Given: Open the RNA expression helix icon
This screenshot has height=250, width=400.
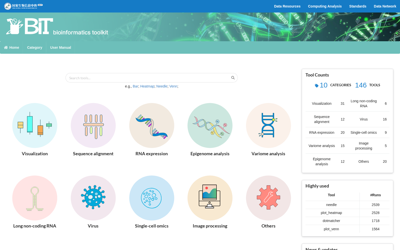Looking at the screenshot, I should 152,125.
